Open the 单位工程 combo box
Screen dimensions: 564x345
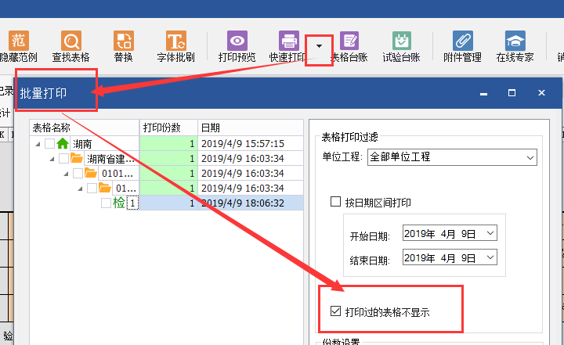click(452, 157)
